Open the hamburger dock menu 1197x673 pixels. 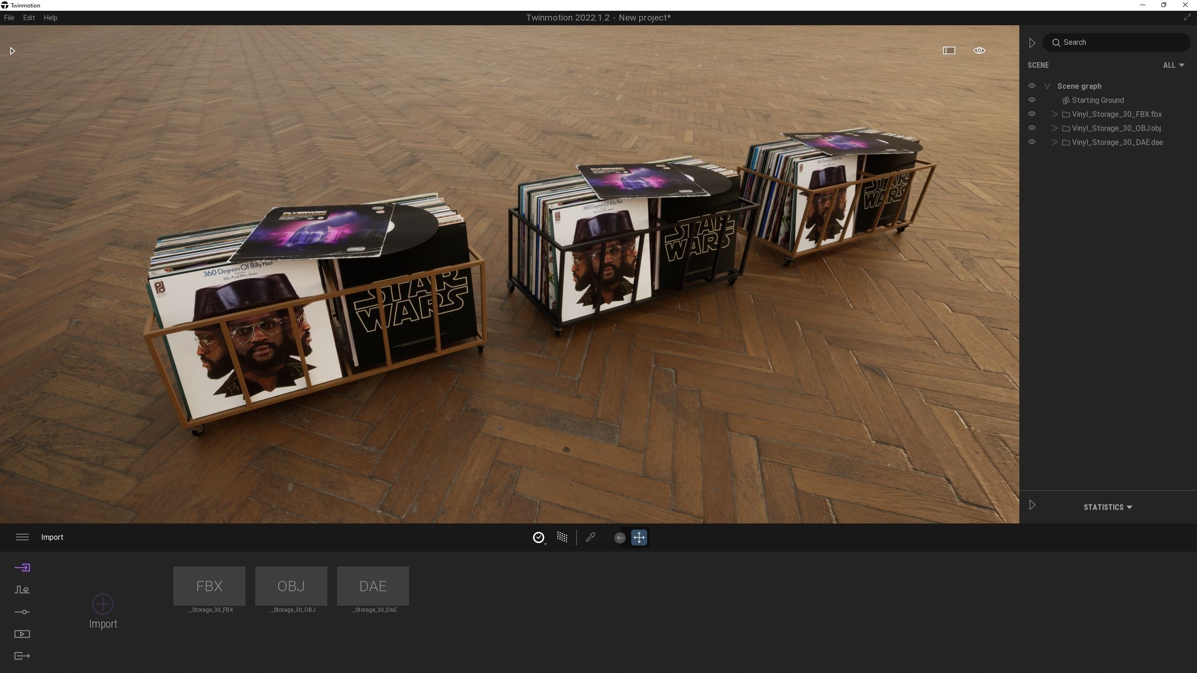[x=22, y=537]
